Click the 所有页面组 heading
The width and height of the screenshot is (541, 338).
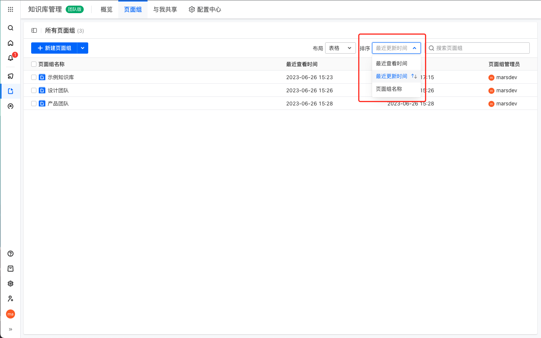[60, 30]
